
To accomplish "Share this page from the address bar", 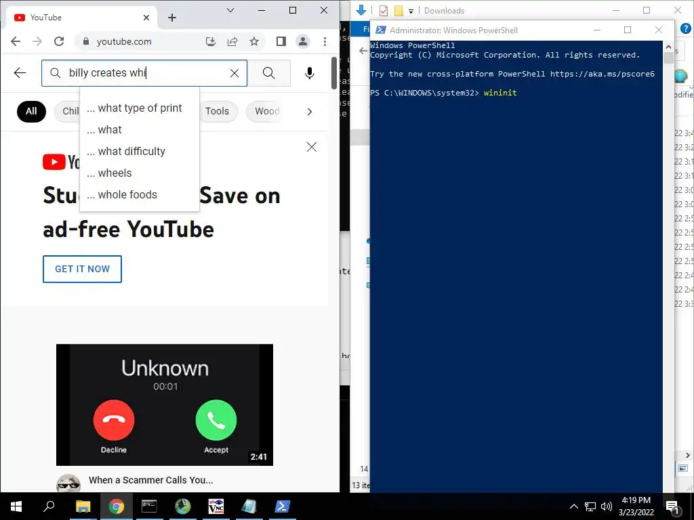I will pyautogui.click(x=232, y=41).
